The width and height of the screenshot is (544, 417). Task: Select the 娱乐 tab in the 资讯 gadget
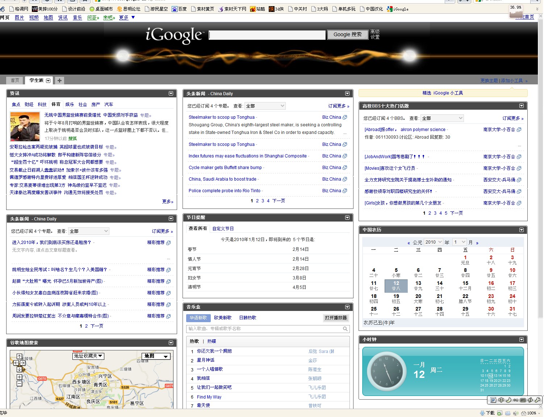(70, 105)
